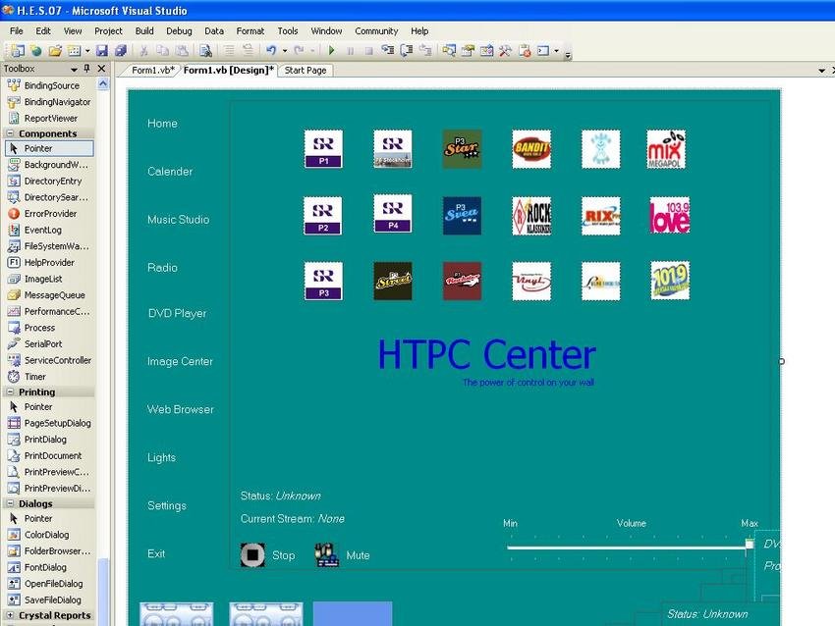Open the File menu
835x626 pixels.
pos(17,31)
